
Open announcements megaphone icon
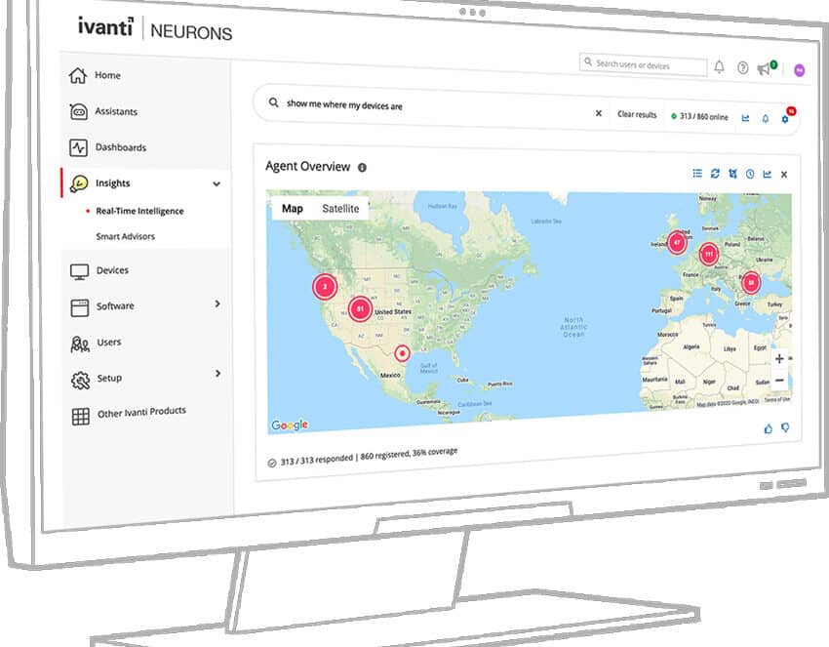764,68
